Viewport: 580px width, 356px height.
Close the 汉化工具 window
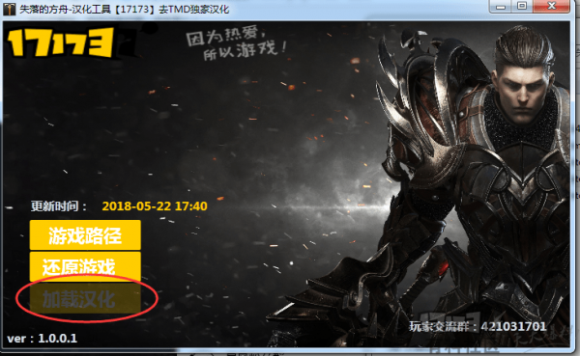tap(551, 7)
